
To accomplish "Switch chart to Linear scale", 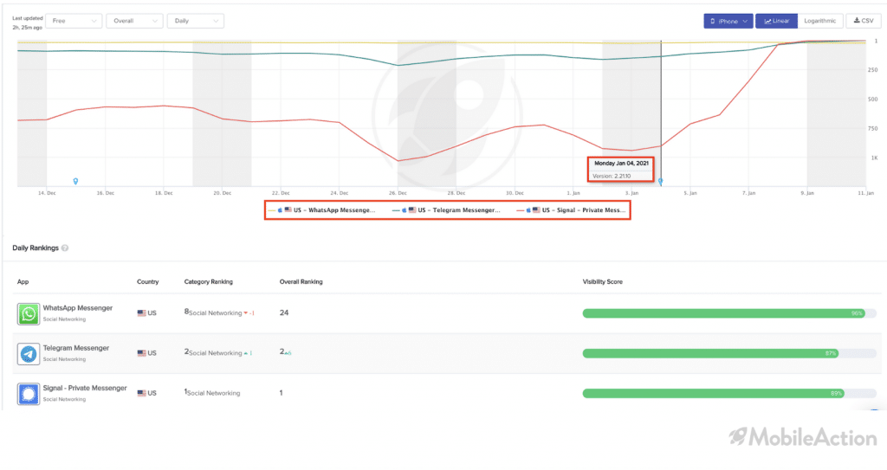I will pos(776,21).
